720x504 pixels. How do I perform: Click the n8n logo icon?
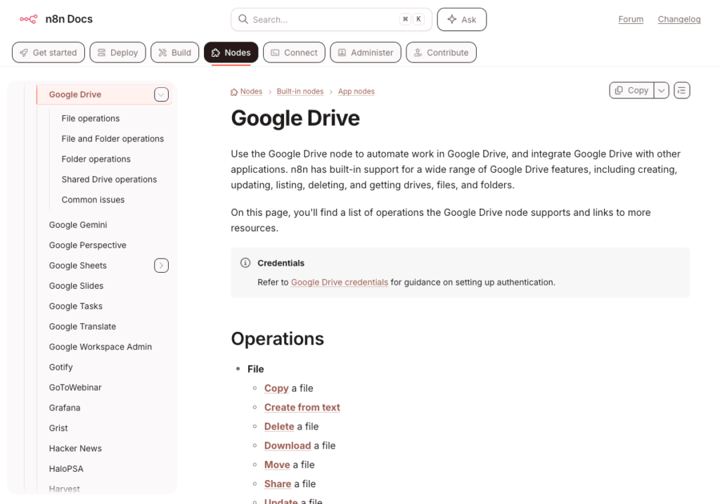pyautogui.click(x=28, y=19)
